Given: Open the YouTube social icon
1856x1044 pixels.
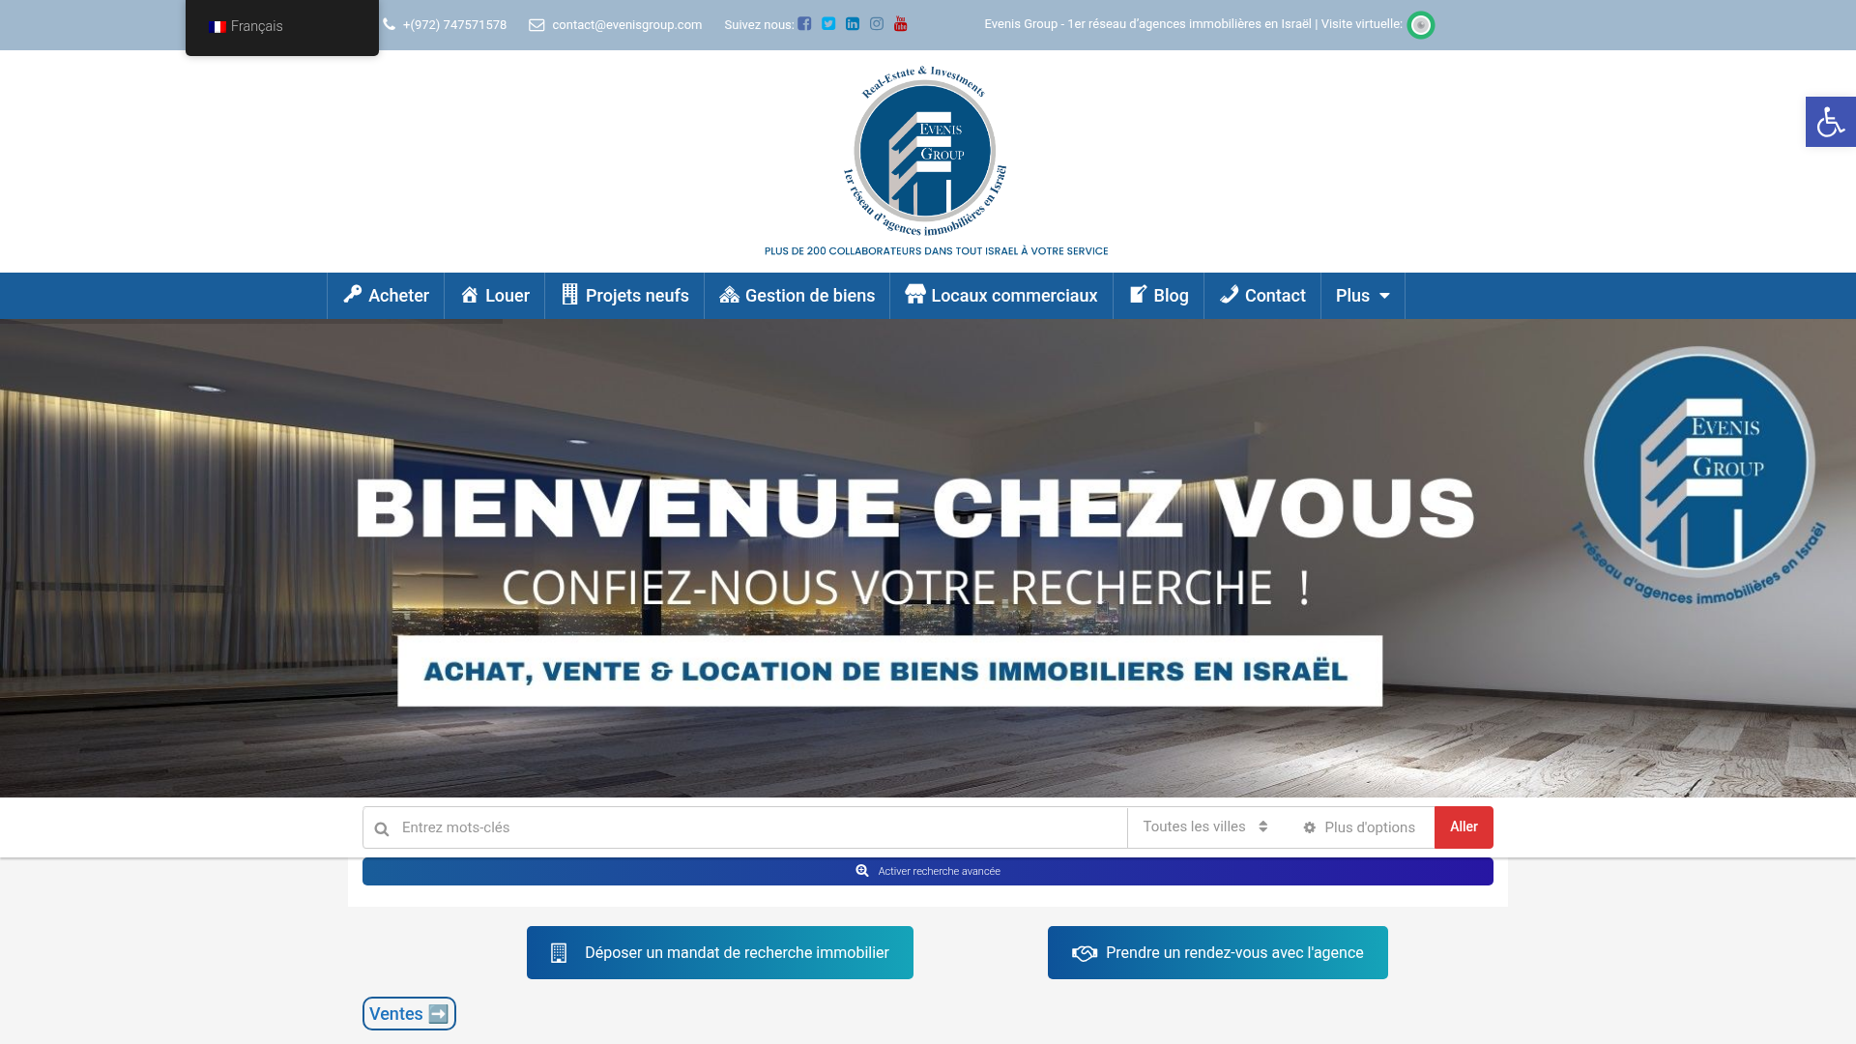Looking at the screenshot, I should tap(901, 24).
